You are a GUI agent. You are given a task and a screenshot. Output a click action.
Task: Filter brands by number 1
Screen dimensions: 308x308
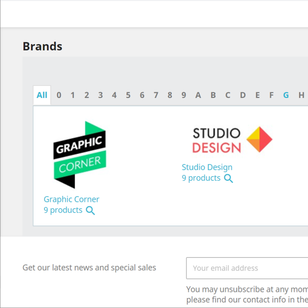tap(73, 95)
